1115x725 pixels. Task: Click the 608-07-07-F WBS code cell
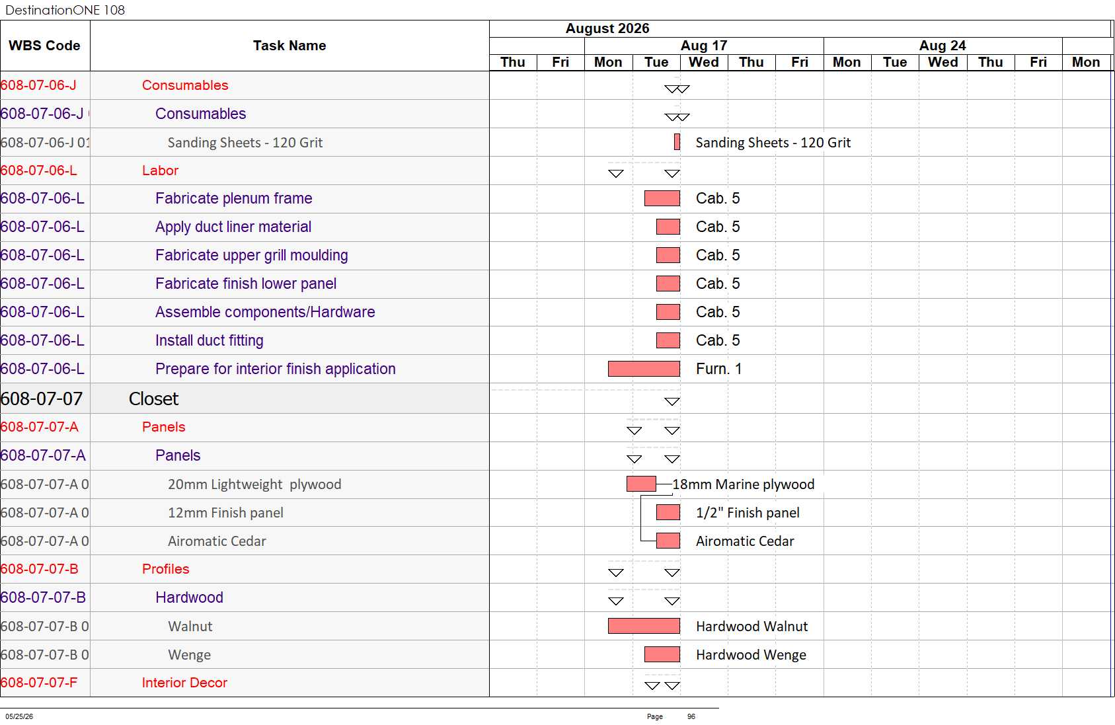[x=45, y=683]
